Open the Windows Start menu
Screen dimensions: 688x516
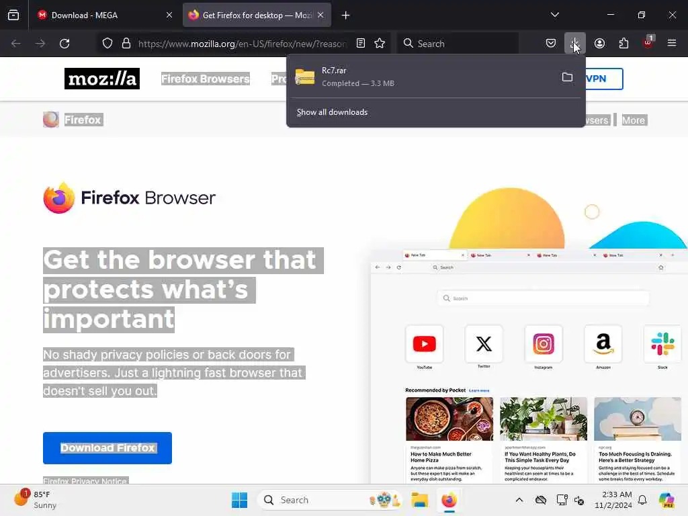pos(240,500)
